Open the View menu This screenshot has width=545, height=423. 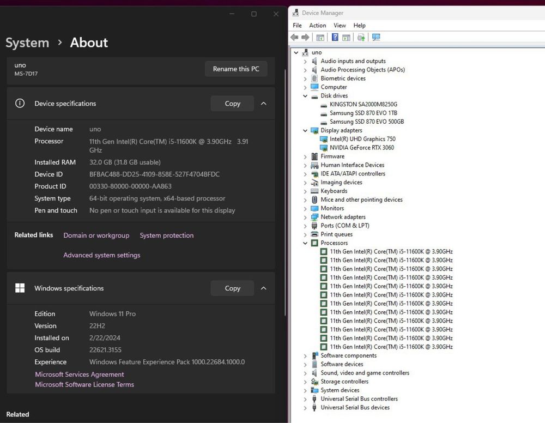pyautogui.click(x=340, y=26)
